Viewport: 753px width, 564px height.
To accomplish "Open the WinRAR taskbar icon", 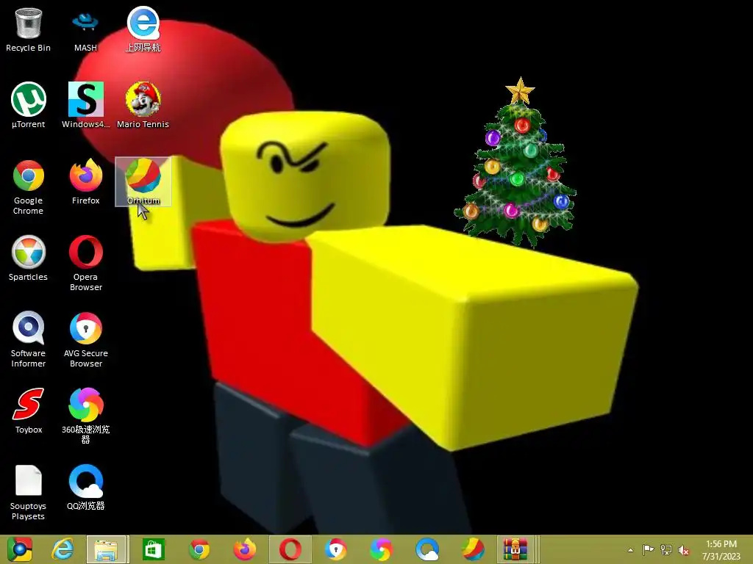I will point(515,549).
